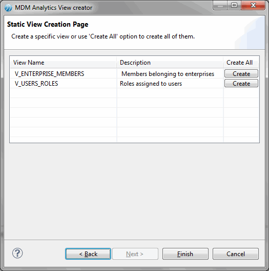
Task: Close the window with the X
Action: tap(253, 6)
